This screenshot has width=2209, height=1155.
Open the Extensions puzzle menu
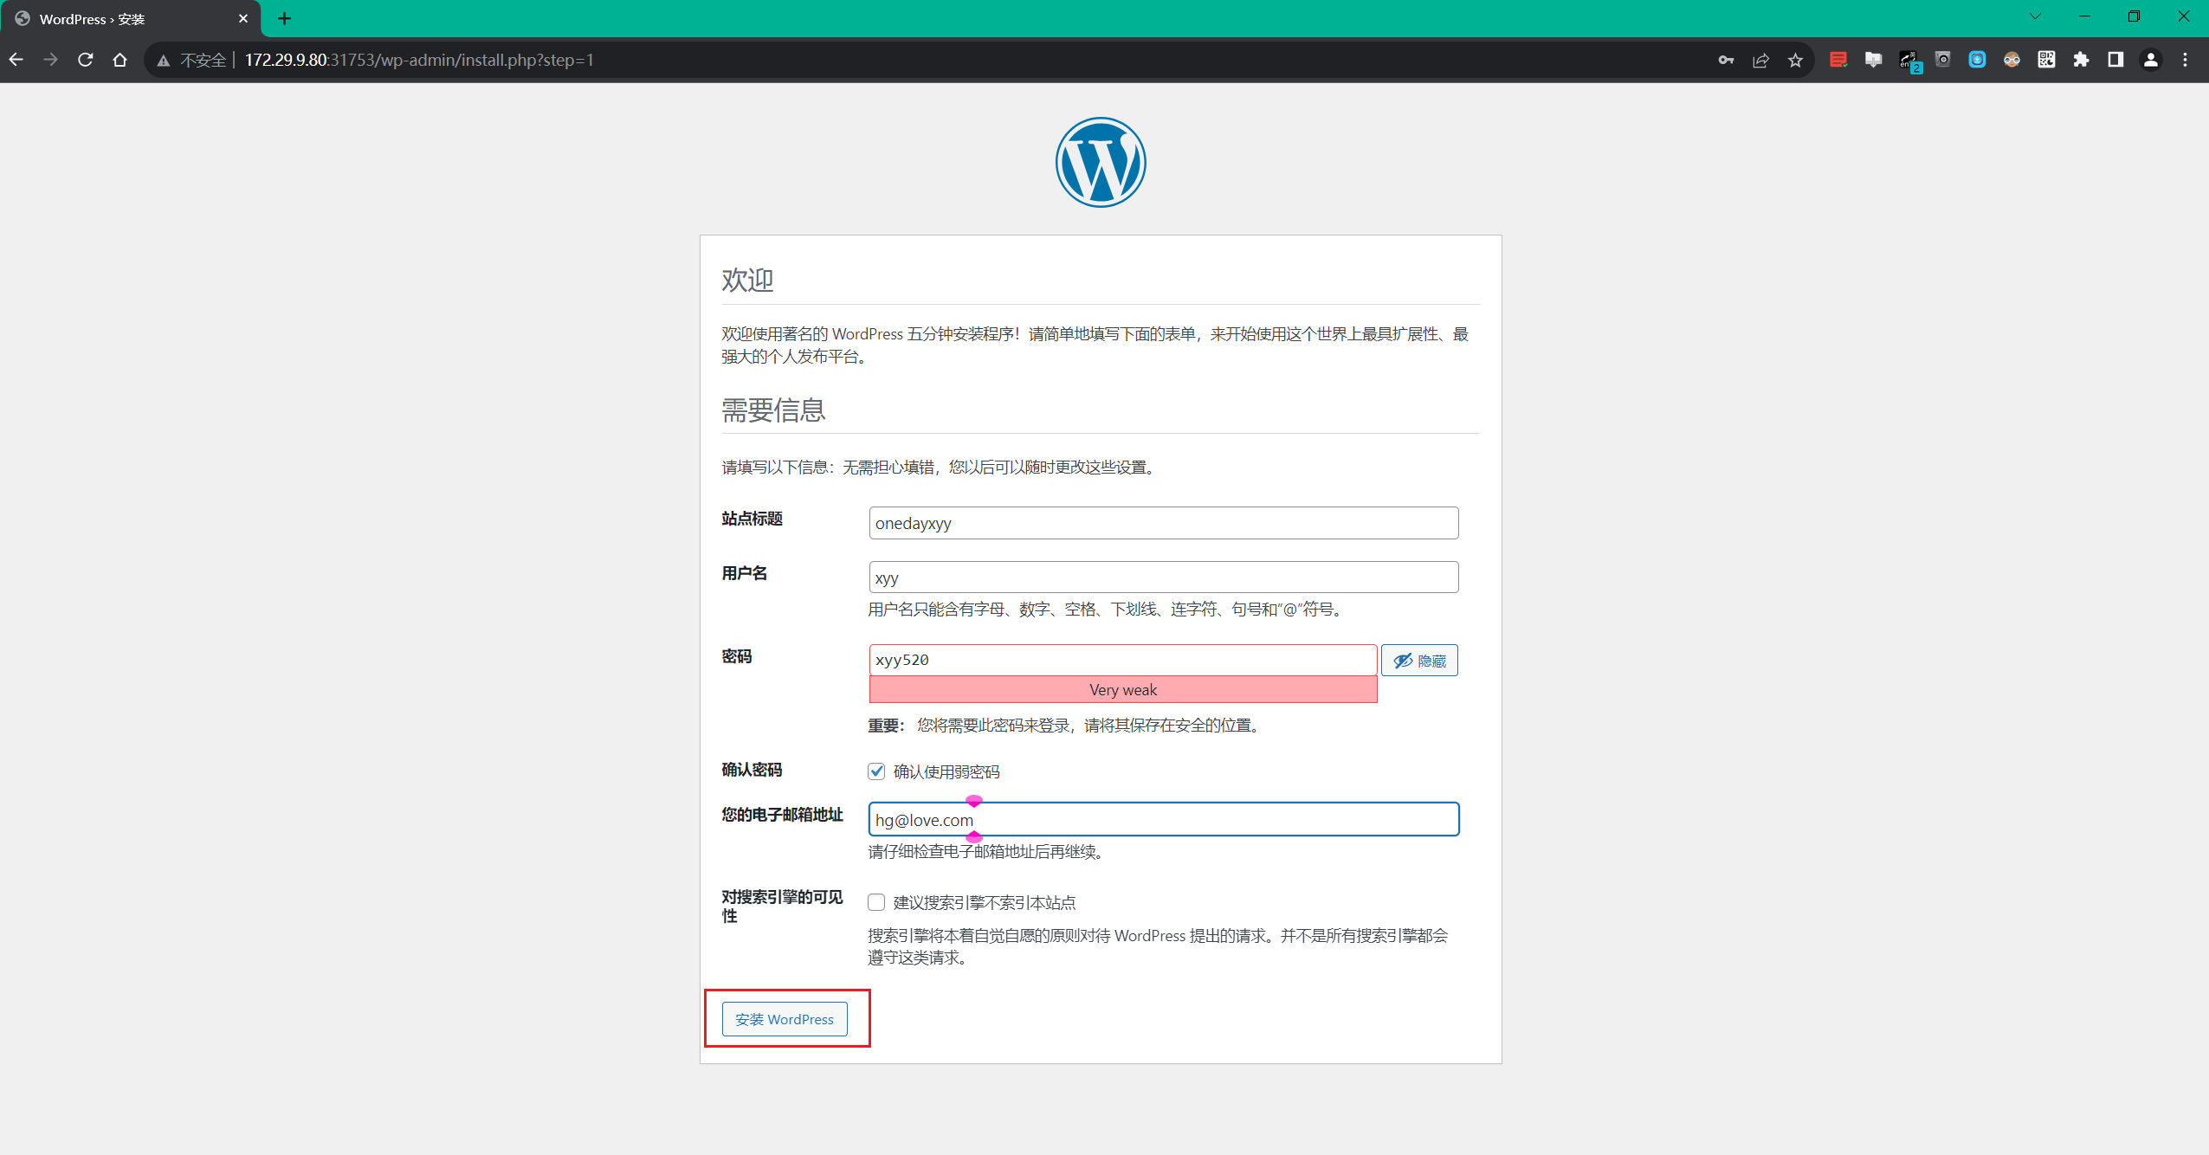click(x=2081, y=60)
